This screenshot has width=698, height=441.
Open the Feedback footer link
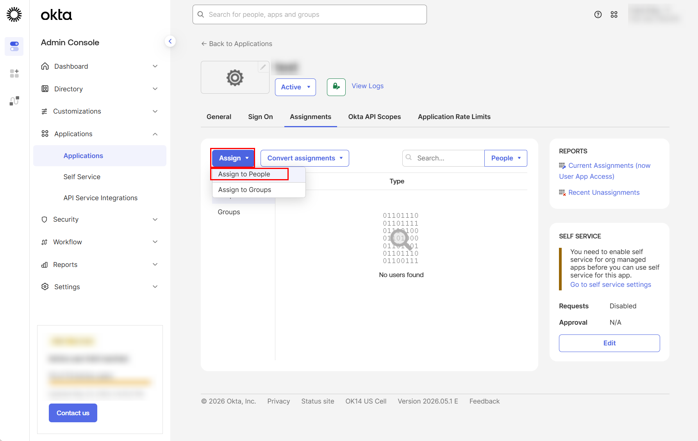click(484, 401)
